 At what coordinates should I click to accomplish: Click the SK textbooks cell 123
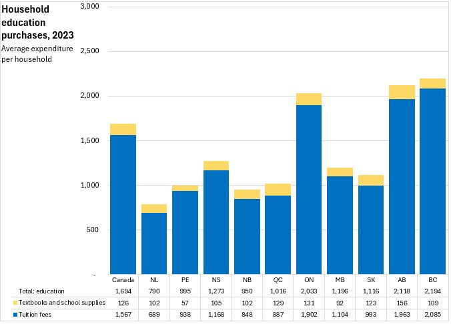click(x=371, y=303)
